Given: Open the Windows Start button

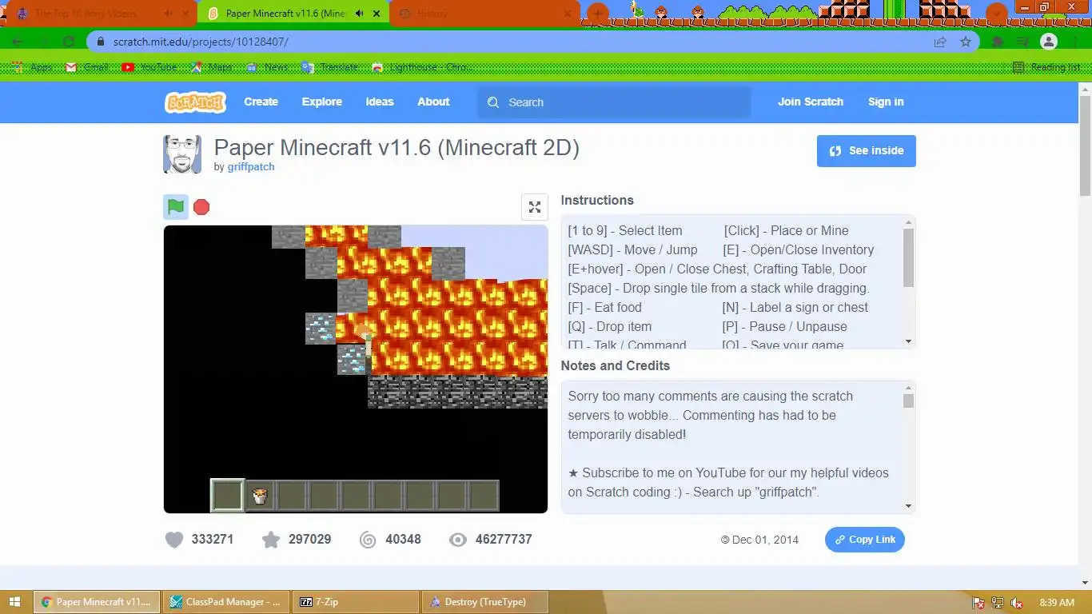Looking at the screenshot, I should point(15,602).
